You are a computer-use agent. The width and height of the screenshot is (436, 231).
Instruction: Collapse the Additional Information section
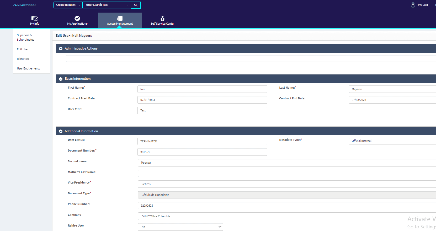(x=61, y=131)
